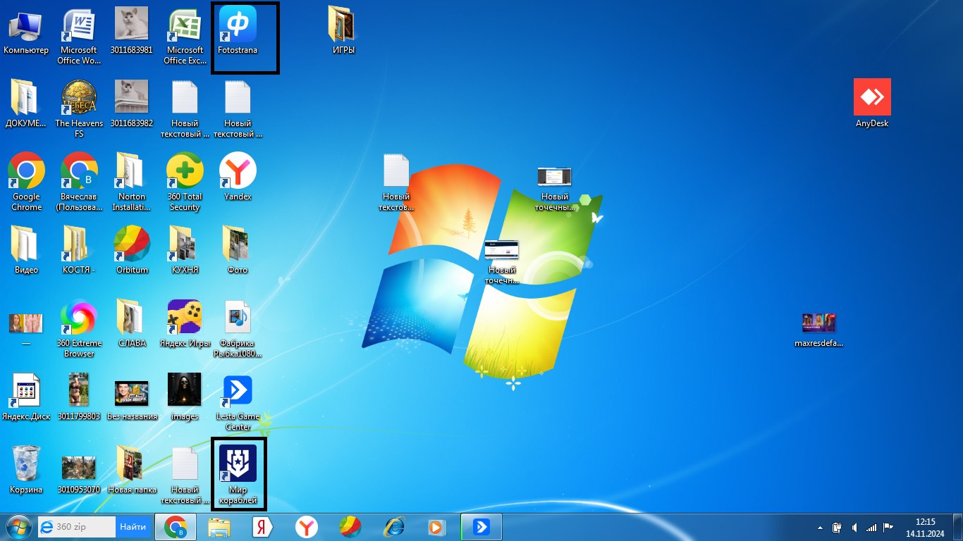This screenshot has height=541, width=963.
Task: Select the Orbitum desktop icon
Action: [x=132, y=250]
